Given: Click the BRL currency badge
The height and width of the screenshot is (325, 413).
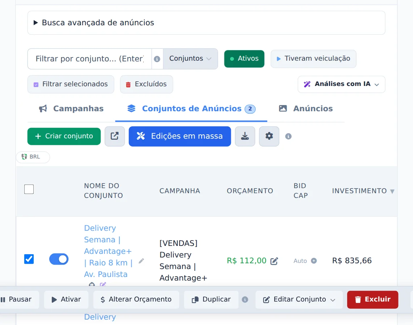Looking at the screenshot, I should 33,157.
